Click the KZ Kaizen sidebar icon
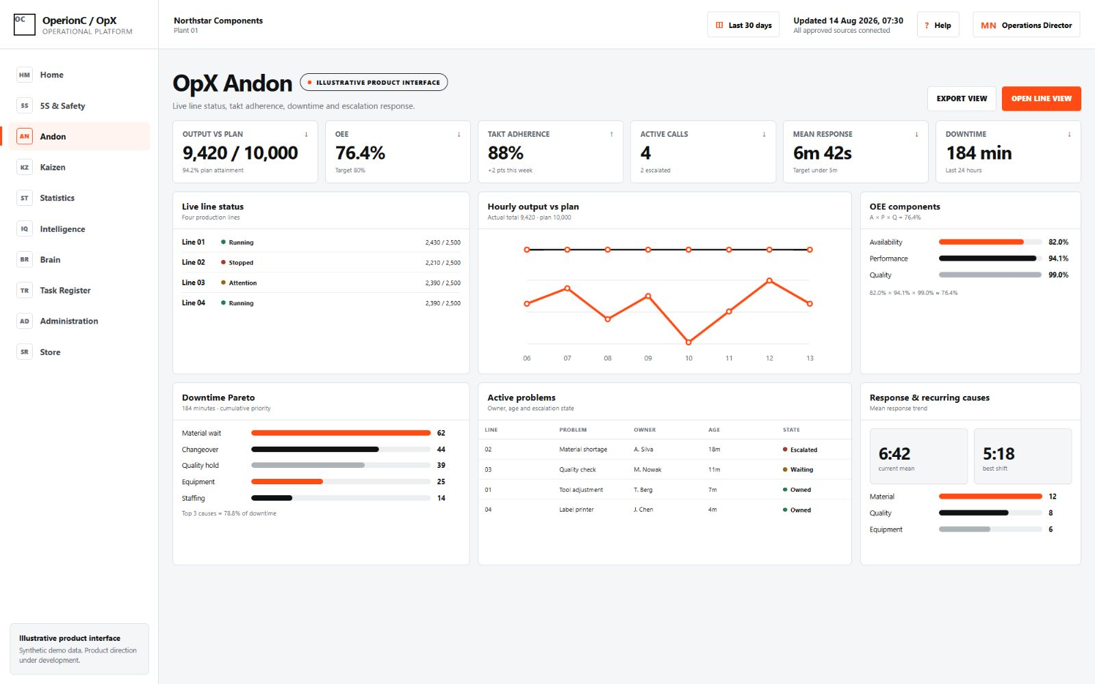 [25, 168]
